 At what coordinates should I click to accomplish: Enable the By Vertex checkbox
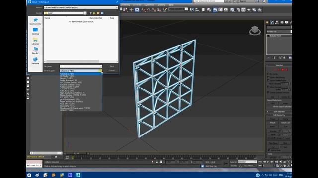point(268,74)
